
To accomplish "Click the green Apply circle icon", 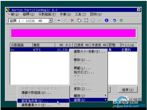I will [x=121, y=20].
